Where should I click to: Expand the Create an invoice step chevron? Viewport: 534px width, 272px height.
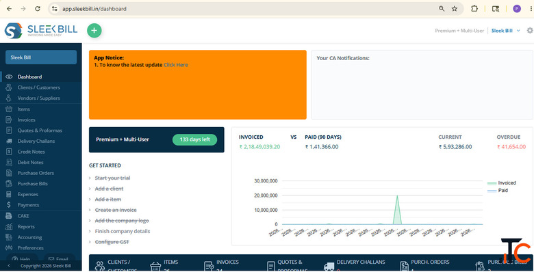[90, 210]
